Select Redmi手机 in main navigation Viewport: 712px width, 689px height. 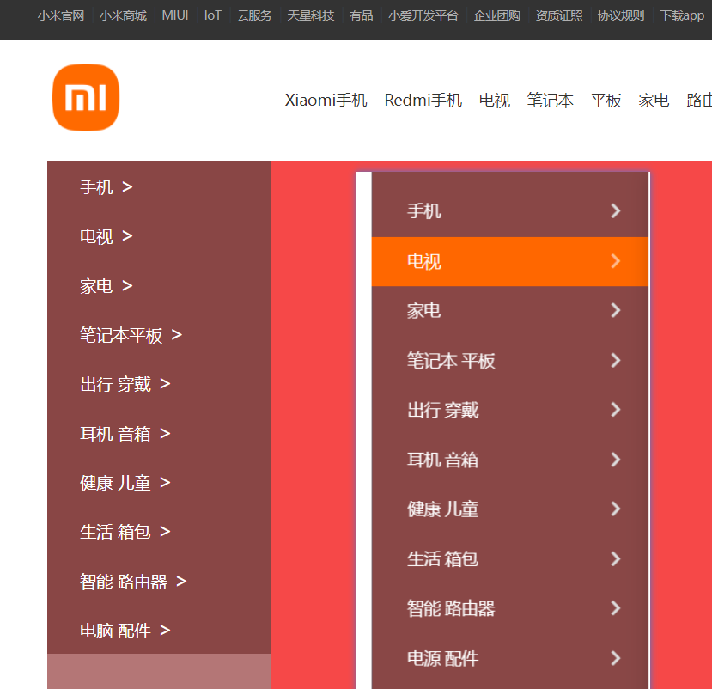[x=423, y=101]
